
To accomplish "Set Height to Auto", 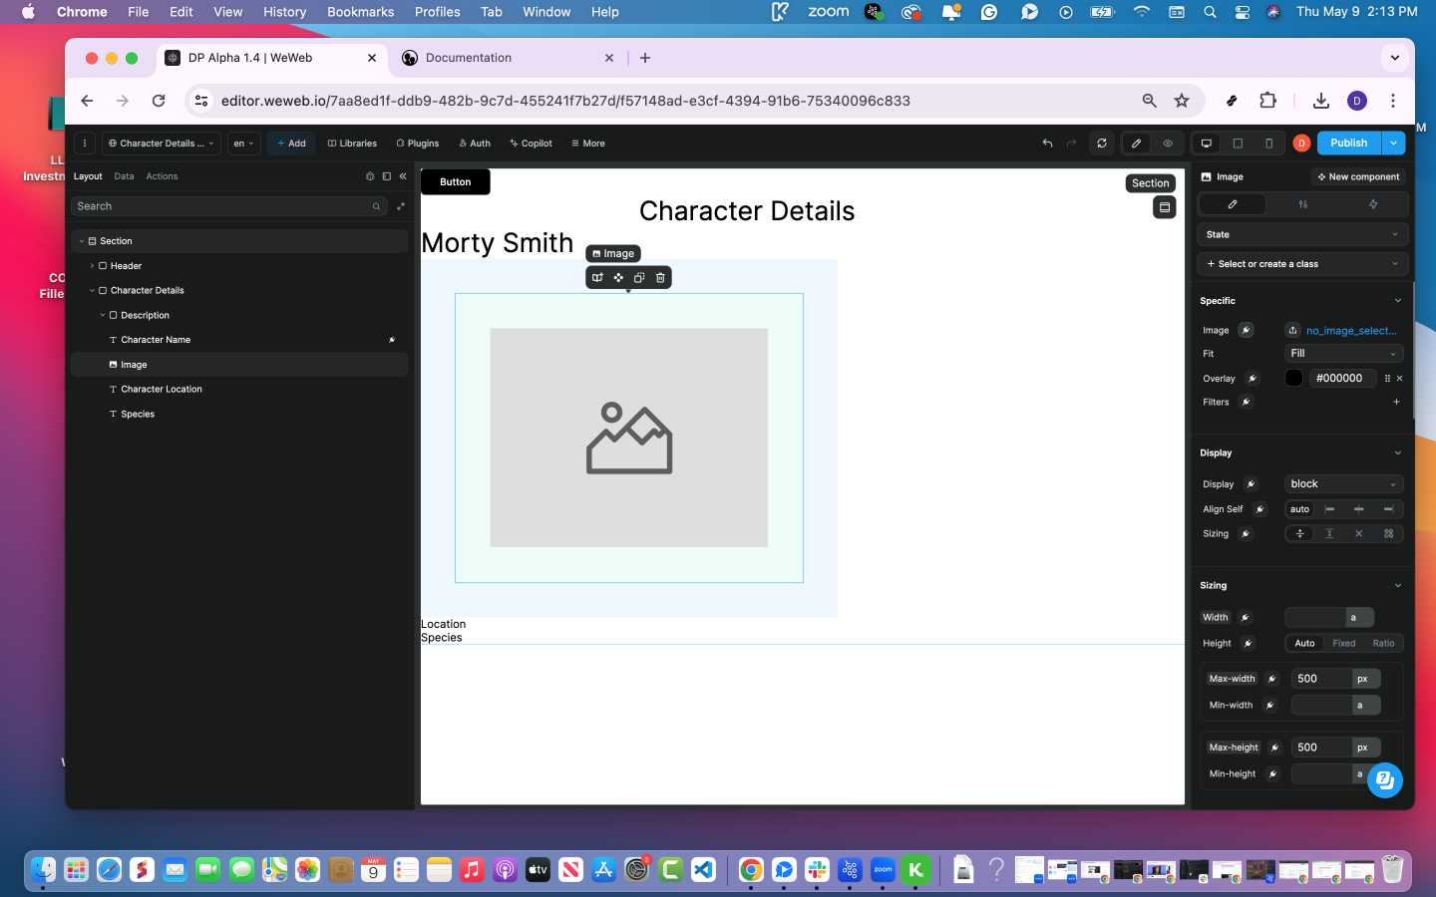I will (x=1304, y=644).
